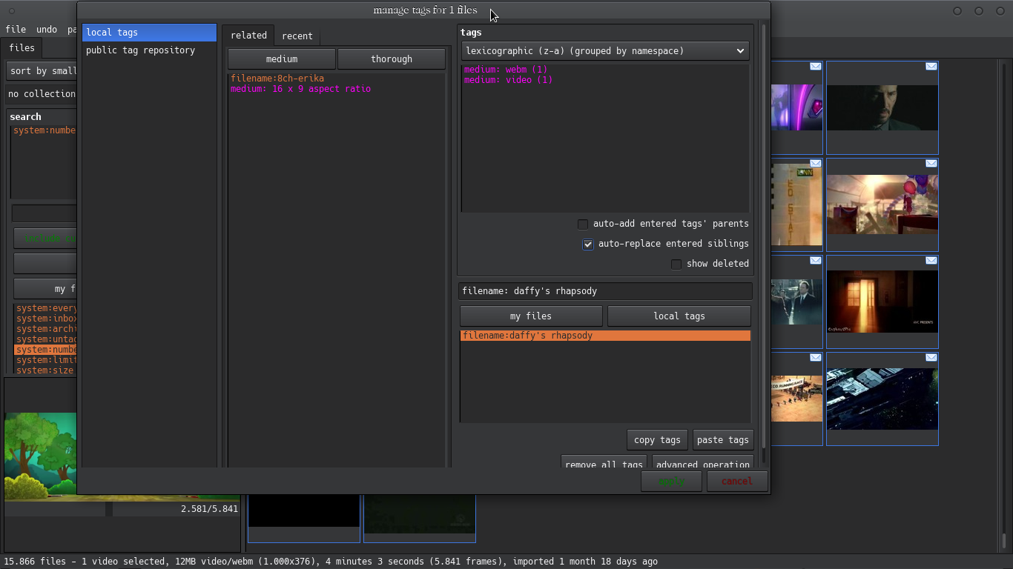Click the tag input field containing daffy's rhapsody
The width and height of the screenshot is (1013, 569).
click(605, 291)
